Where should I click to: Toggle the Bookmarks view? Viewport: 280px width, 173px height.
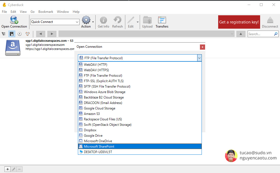point(11,34)
